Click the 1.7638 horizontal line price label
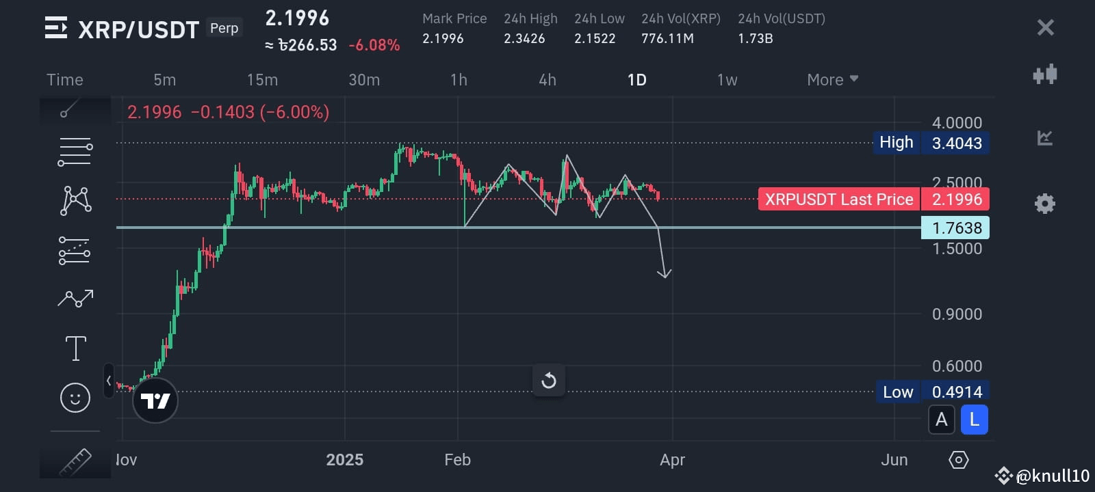1095x492 pixels. point(955,228)
